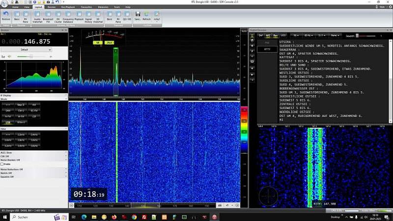Screen dimensions: 393x221
Task: Toggle UOS in the digital decoder
Action: pyautogui.click(x=283, y=35)
